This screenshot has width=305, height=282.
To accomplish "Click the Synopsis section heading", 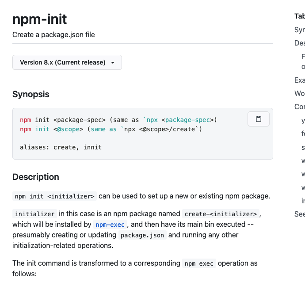I will pos(31,94).
